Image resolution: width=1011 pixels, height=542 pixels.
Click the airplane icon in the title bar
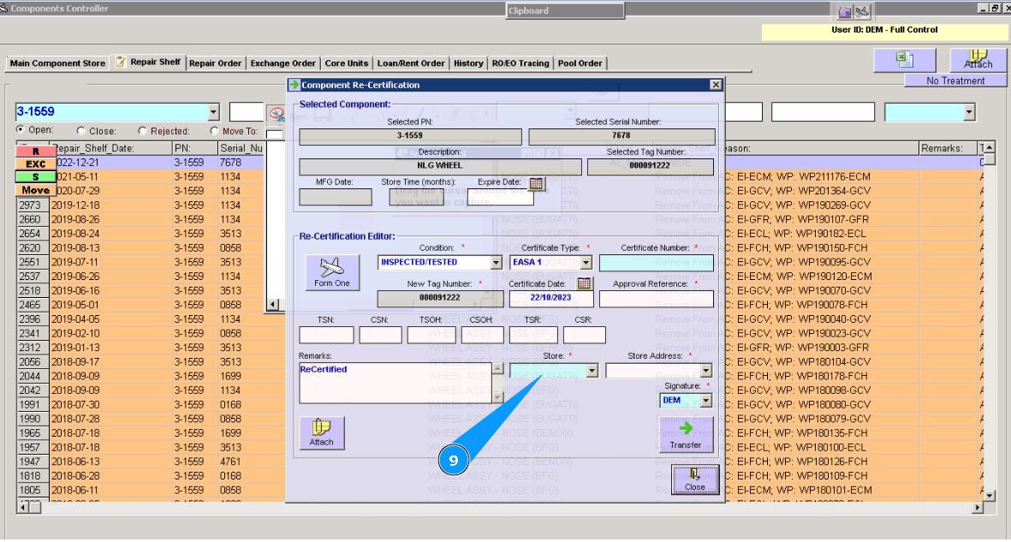click(x=862, y=11)
